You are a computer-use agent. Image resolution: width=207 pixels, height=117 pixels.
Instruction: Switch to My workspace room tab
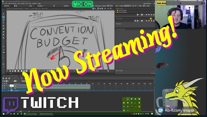(x=147, y=4)
